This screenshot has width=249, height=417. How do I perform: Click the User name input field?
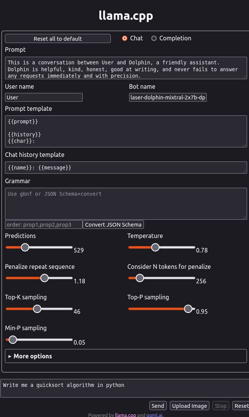(x=43, y=97)
